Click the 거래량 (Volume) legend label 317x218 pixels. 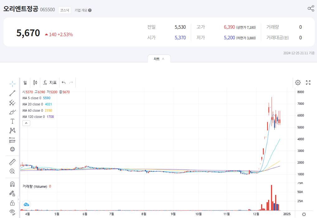click(35, 187)
